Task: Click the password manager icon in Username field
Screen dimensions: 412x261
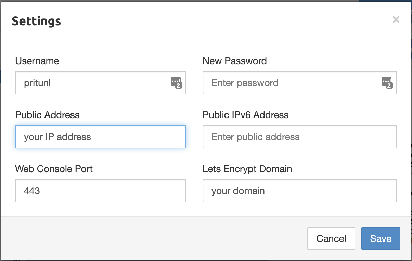Action: [176, 83]
